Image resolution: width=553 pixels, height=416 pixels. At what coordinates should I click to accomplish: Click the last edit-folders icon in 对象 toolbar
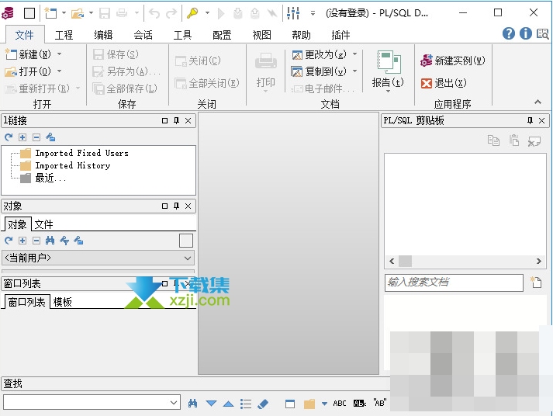(x=78, y=241)
